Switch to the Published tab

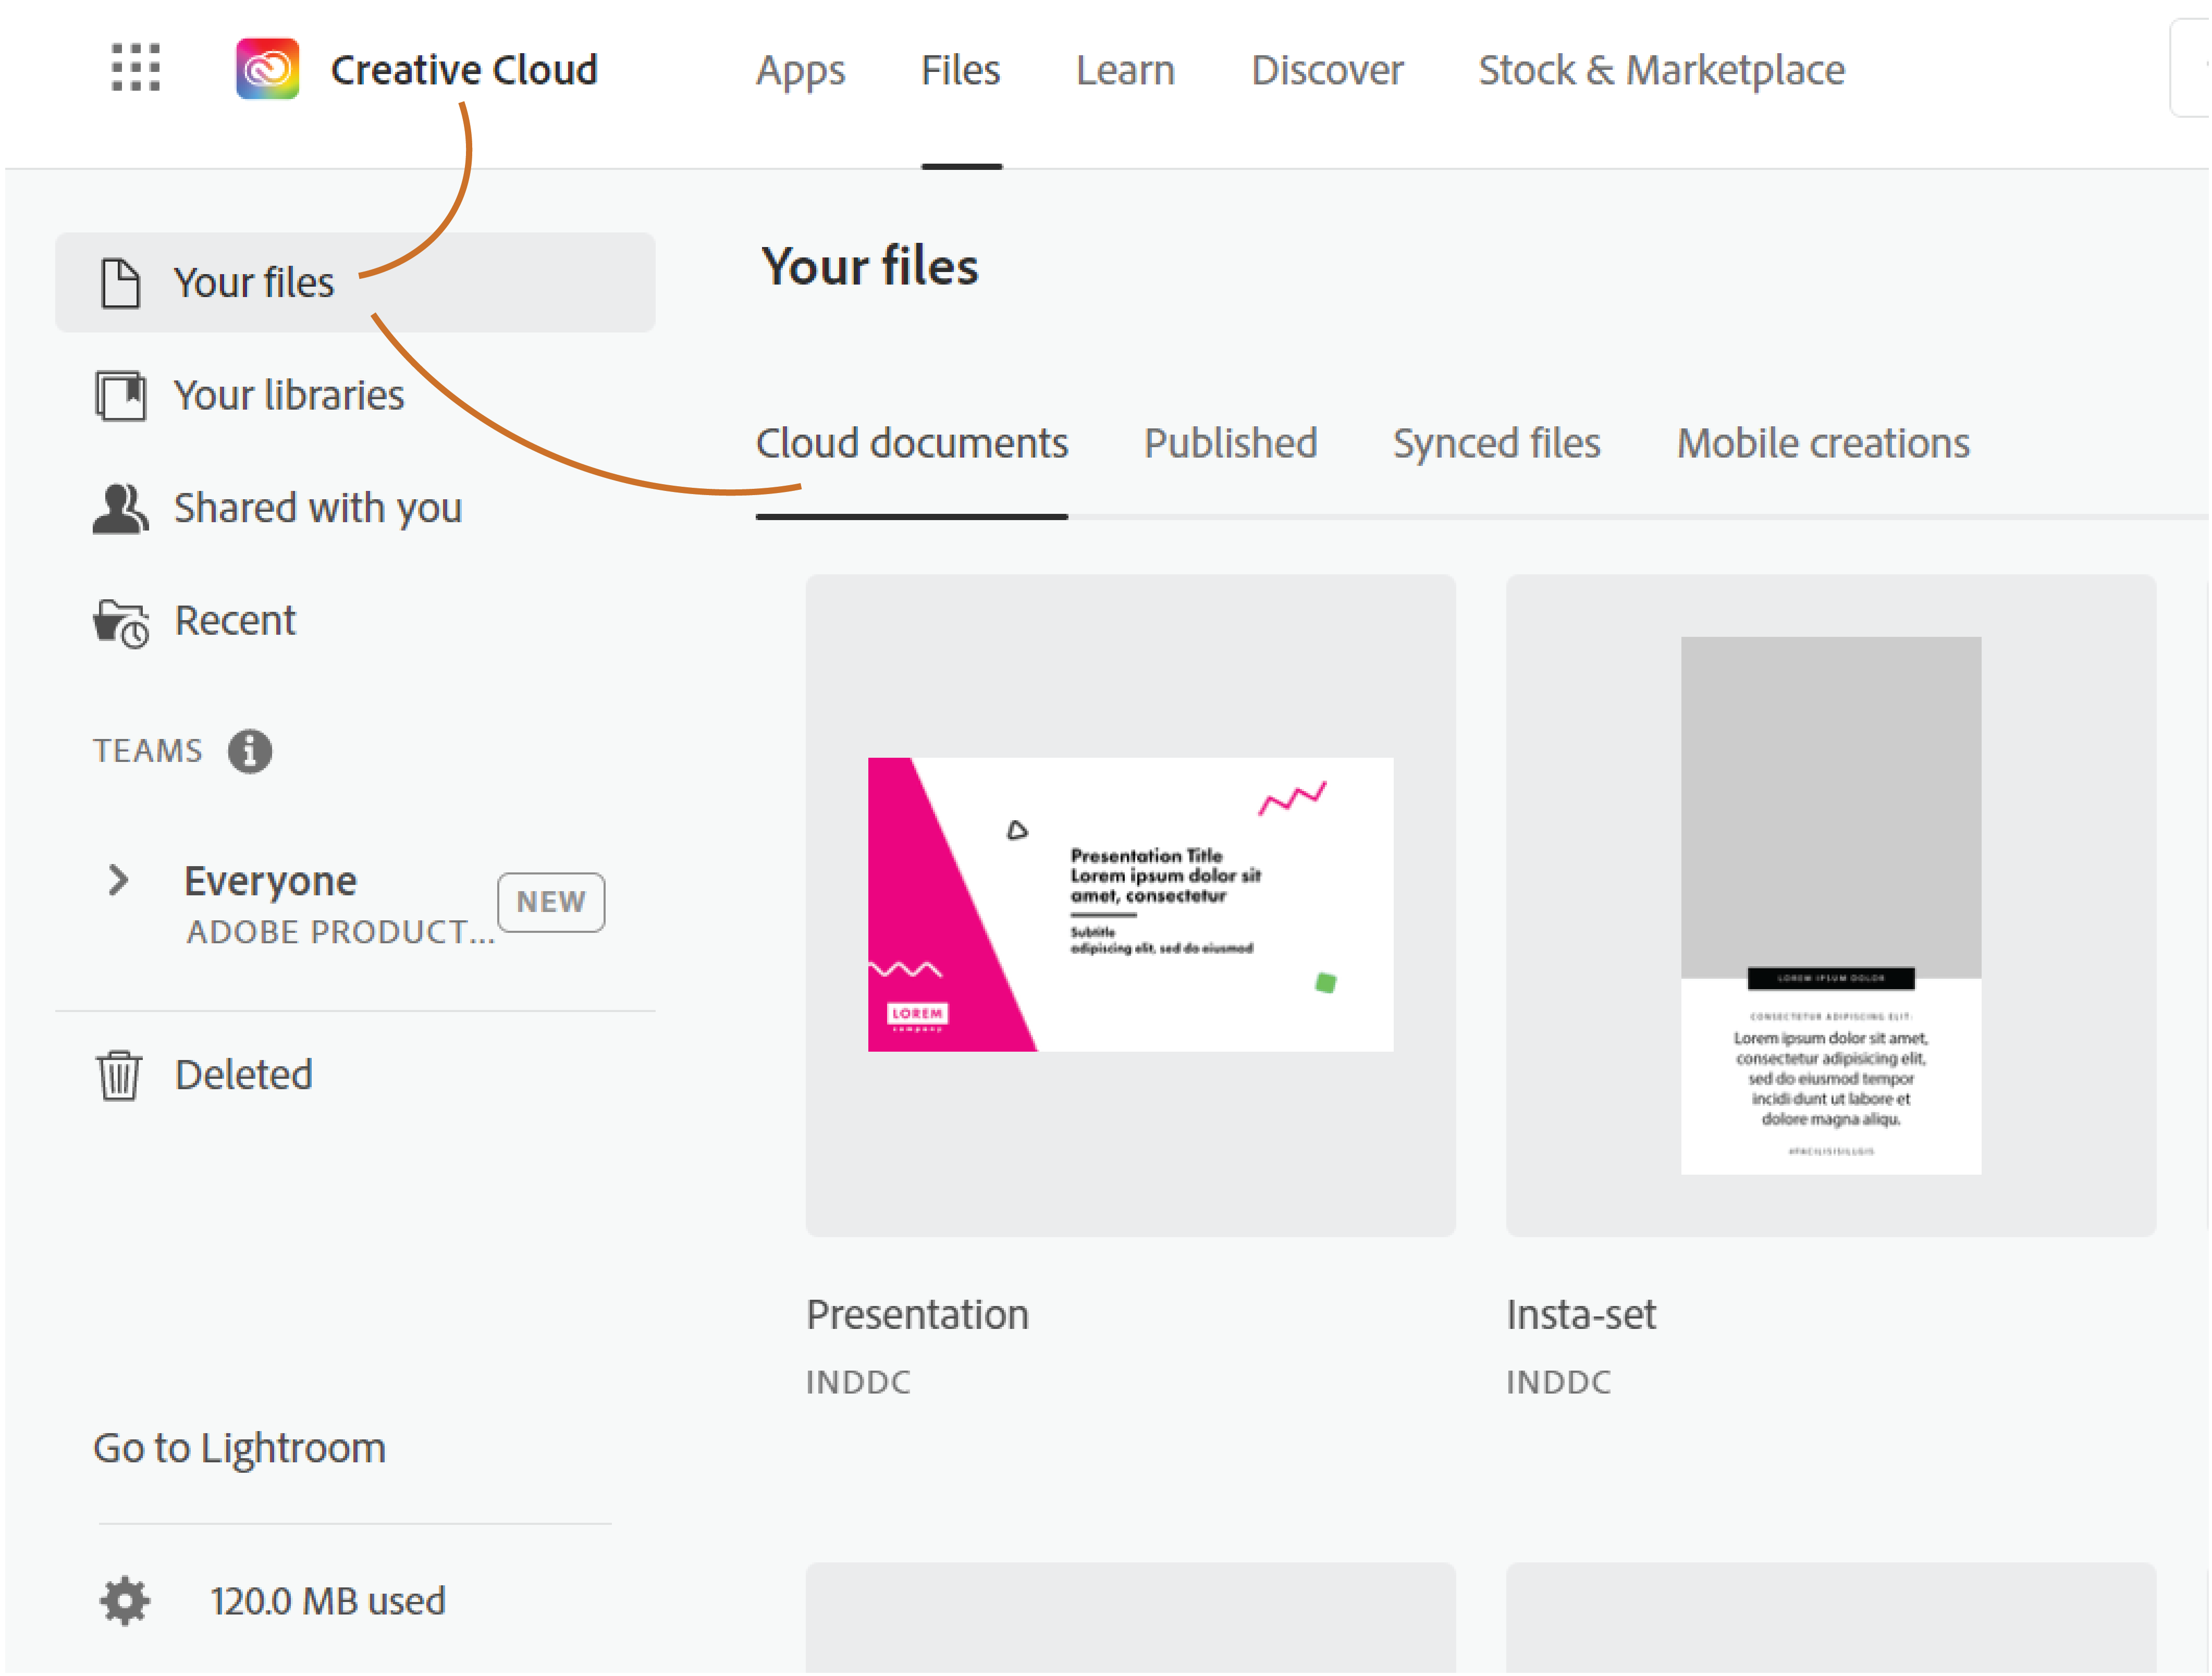pyautogui.click(x=1231, y=444)
